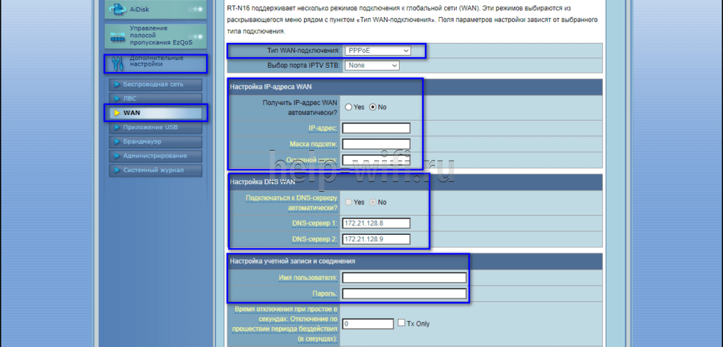This screenshot has width=723, height=347.
Task: Click the arrow icon beside Брандмауэр
Action: (x=116, y=142)
